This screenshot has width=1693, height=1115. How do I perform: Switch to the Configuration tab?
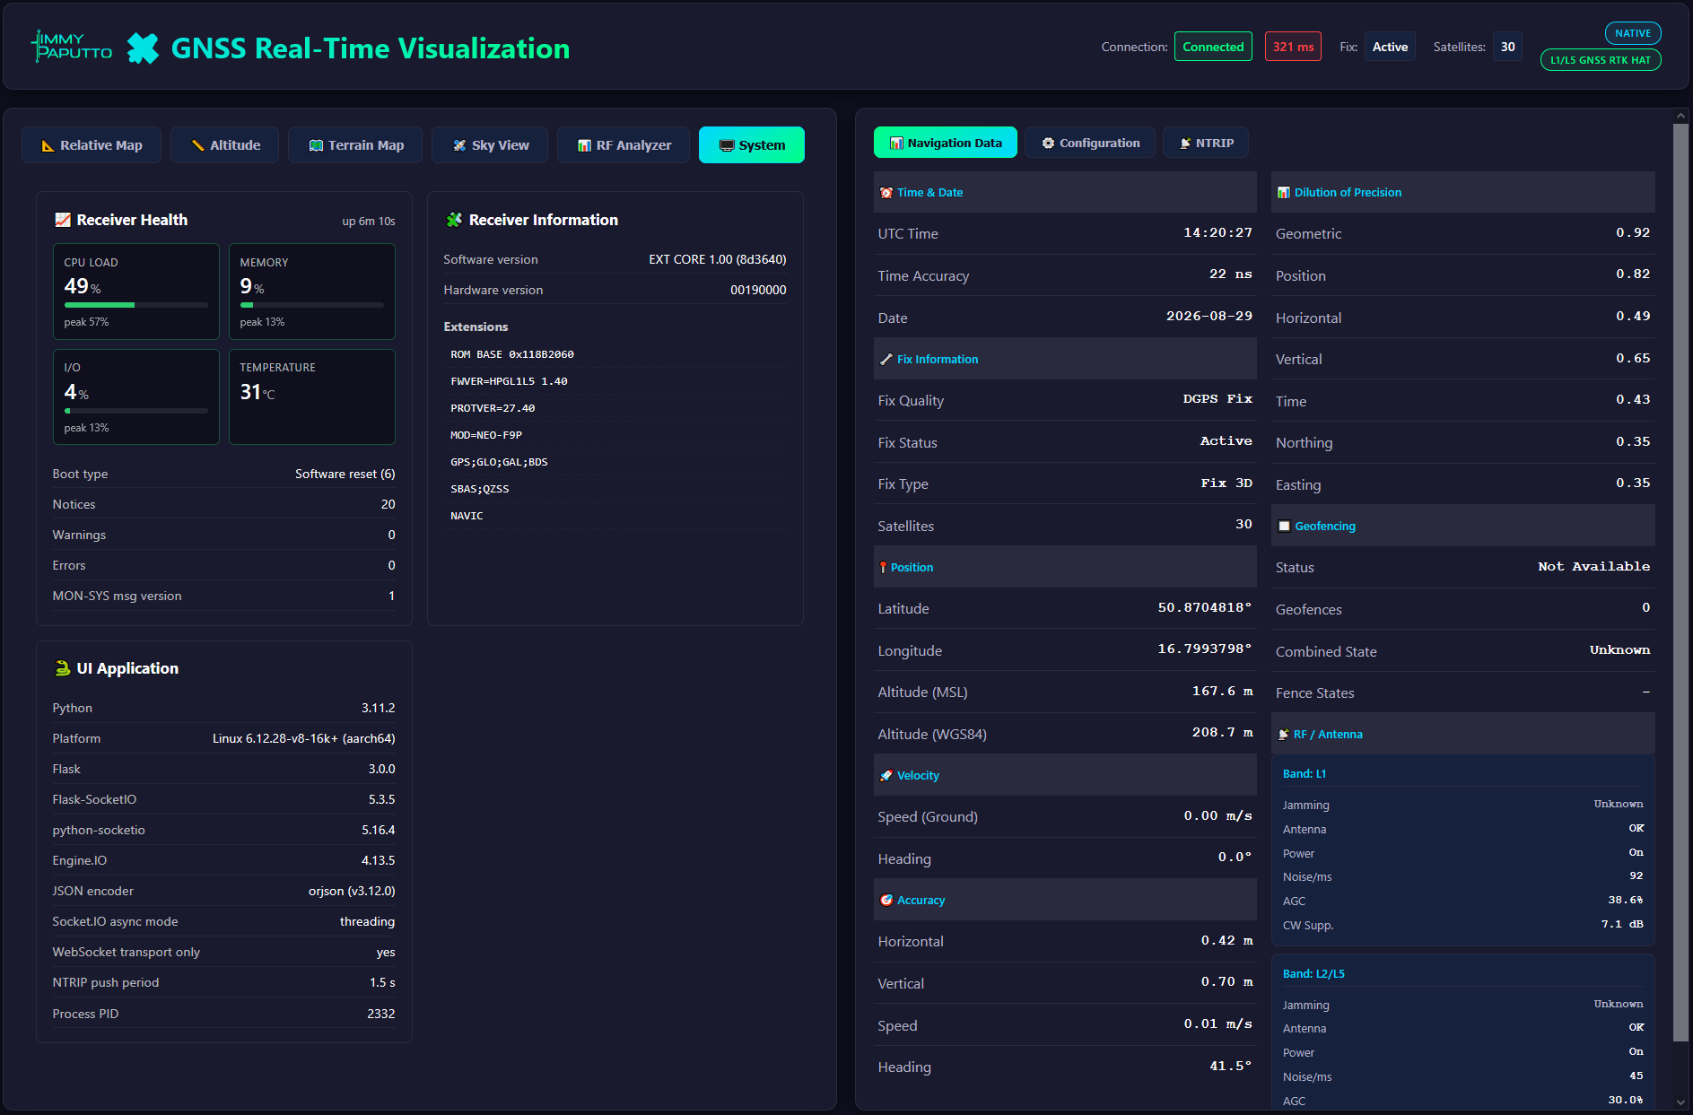coord(1090,143)
